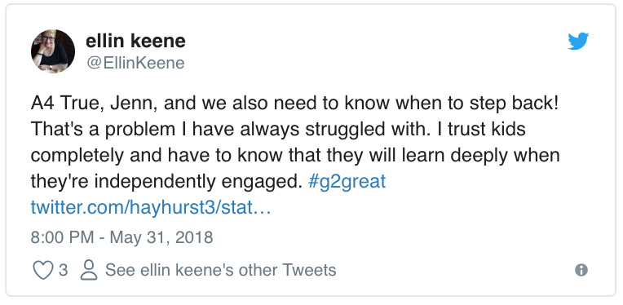Open the tweet info icon
Viewport: 623px width, 305px height.
click(x=581, y=270)
